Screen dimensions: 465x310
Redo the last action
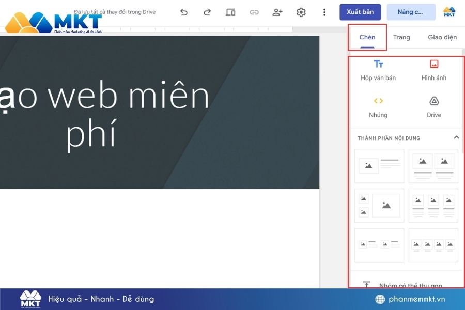[207, 12]
